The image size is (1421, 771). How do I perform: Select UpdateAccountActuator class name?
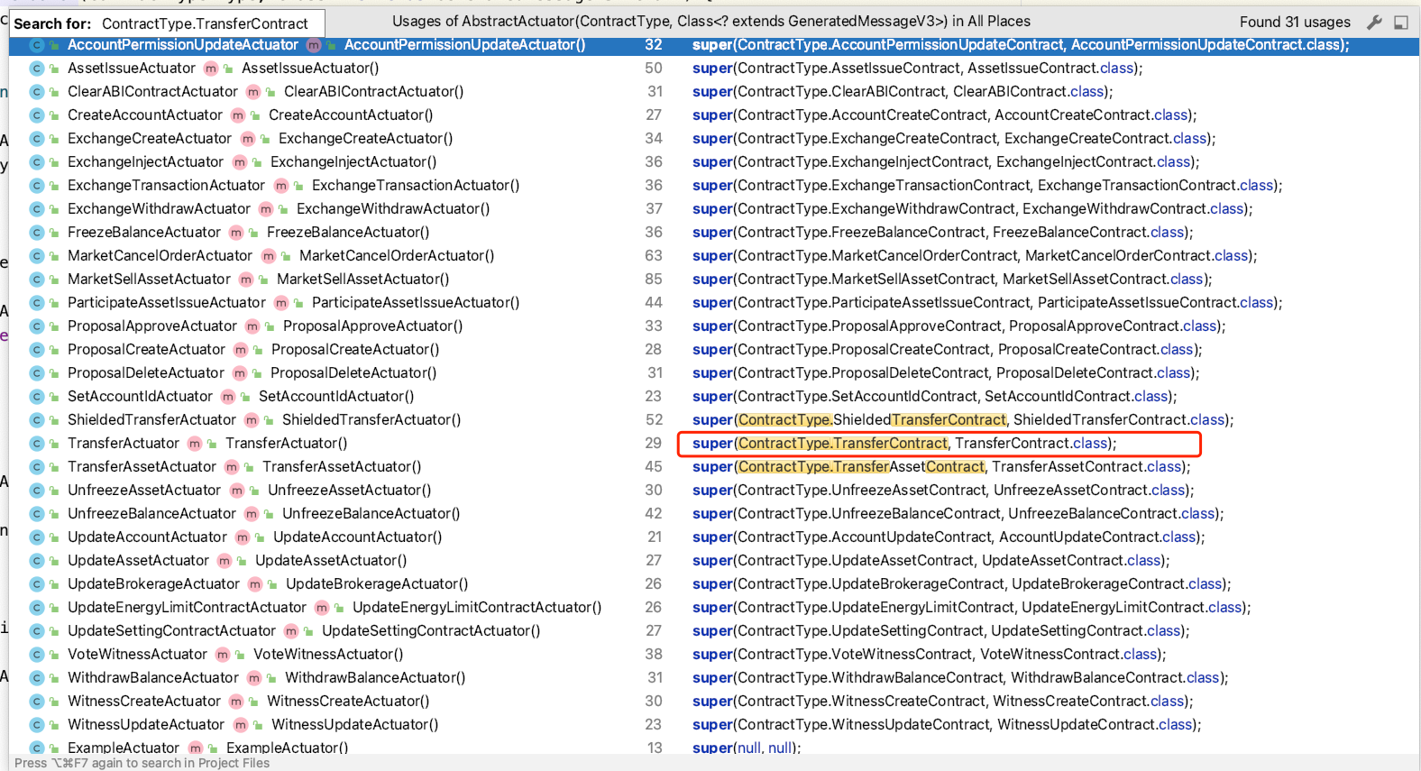tap(147, 537)
